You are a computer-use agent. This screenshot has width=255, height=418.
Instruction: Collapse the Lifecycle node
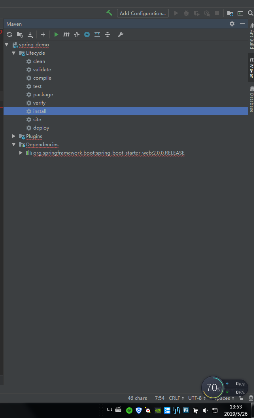(14, 53)
